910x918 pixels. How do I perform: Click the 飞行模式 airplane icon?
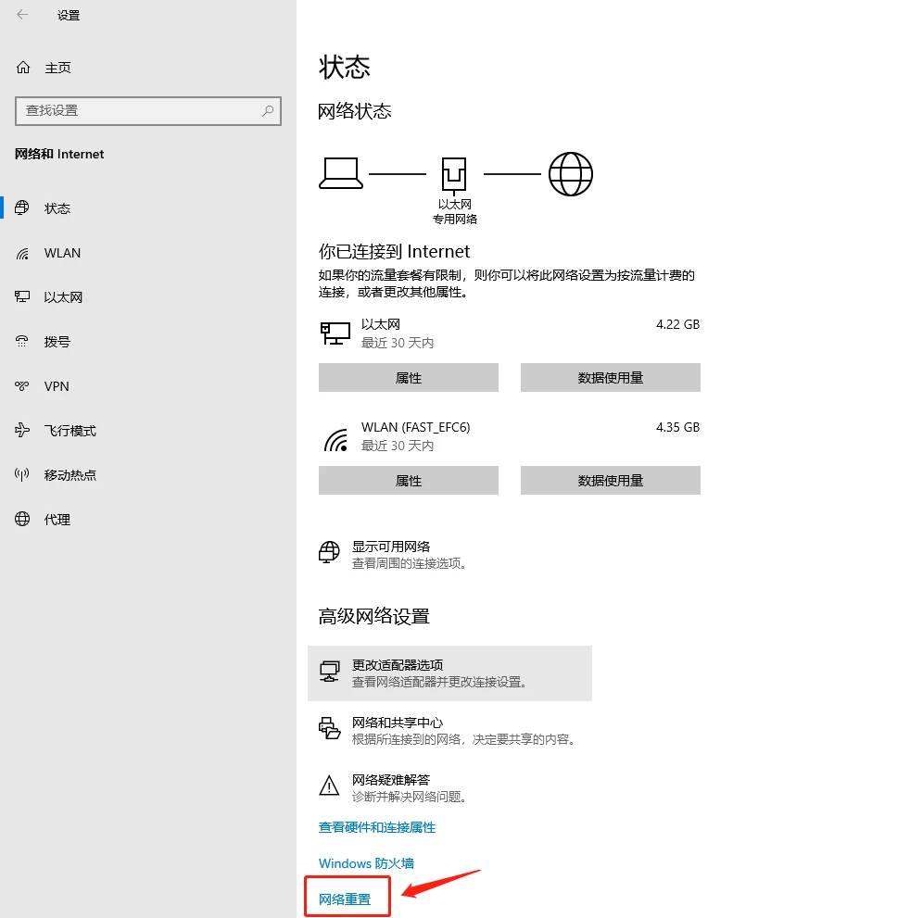(x=22, y=431)
